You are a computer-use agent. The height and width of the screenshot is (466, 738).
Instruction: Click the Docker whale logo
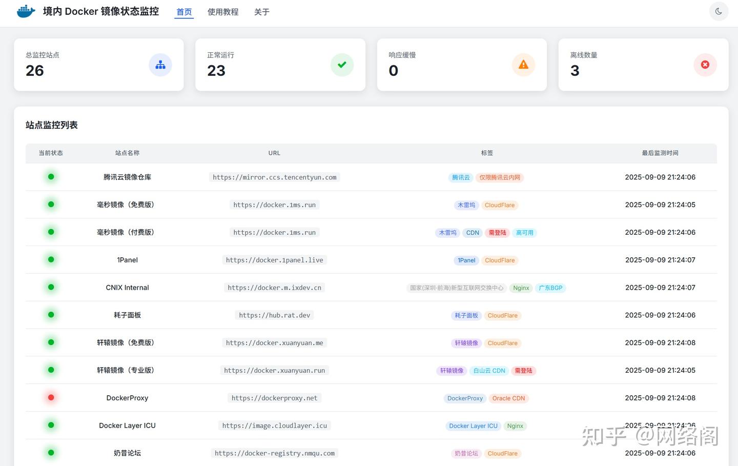(x=26, y=11)
